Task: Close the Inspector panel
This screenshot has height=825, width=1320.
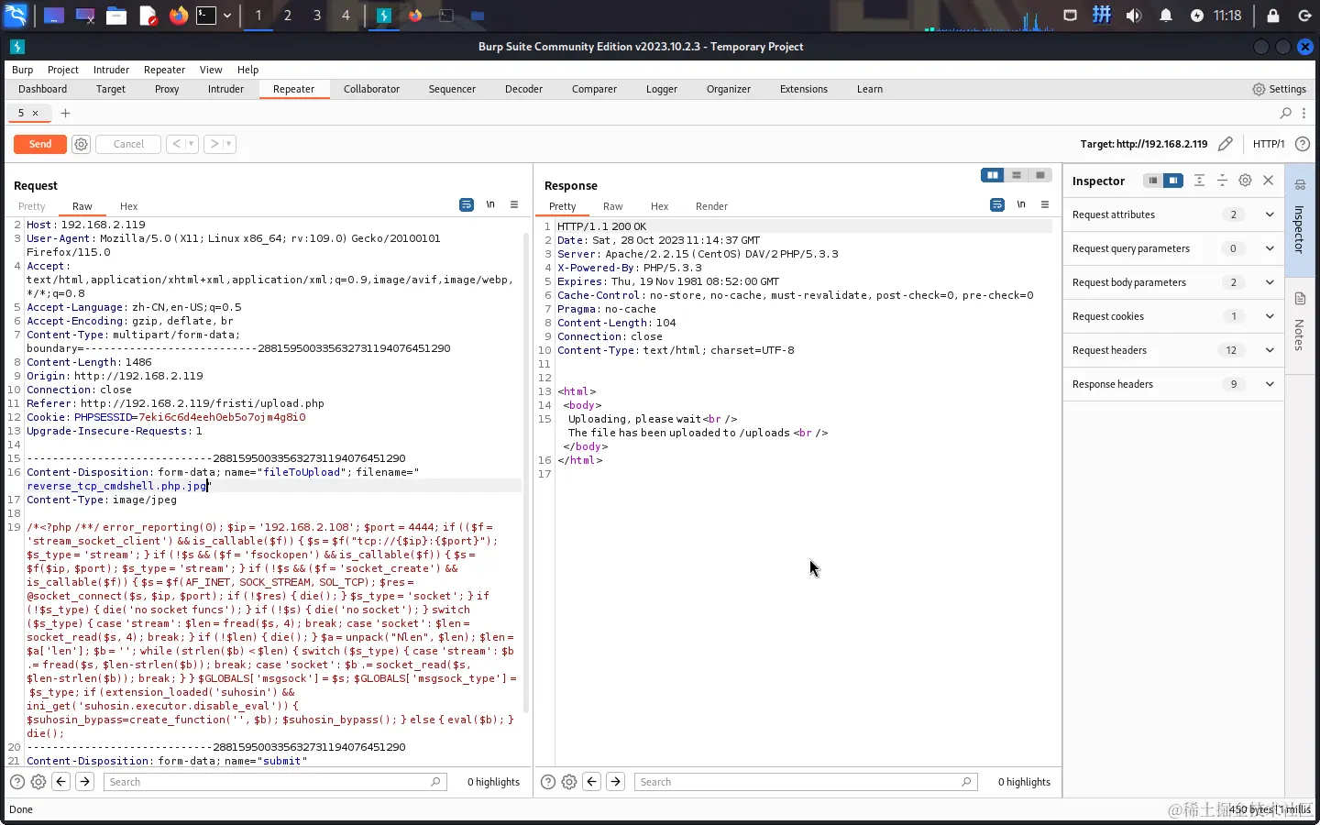Action: 1269,181
